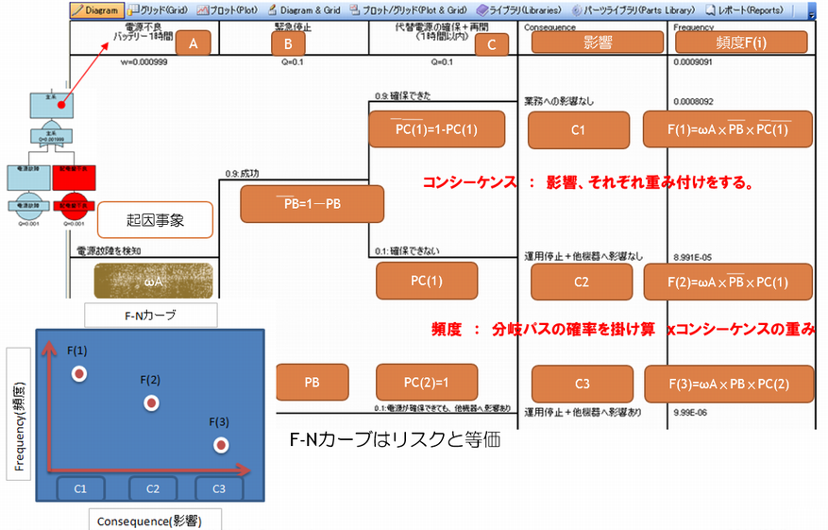Select the frequency value 9.99E-06

pyautogui.click(x=690, y=413)
